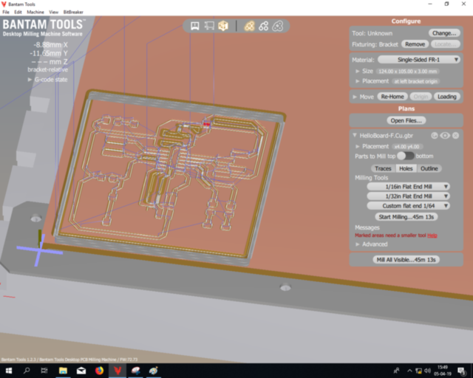Click reload icon for HelloBoard-F.Cu.gbr

pos(435,136)
